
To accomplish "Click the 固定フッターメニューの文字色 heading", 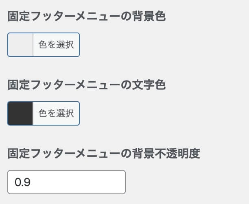I will point(87,86).
